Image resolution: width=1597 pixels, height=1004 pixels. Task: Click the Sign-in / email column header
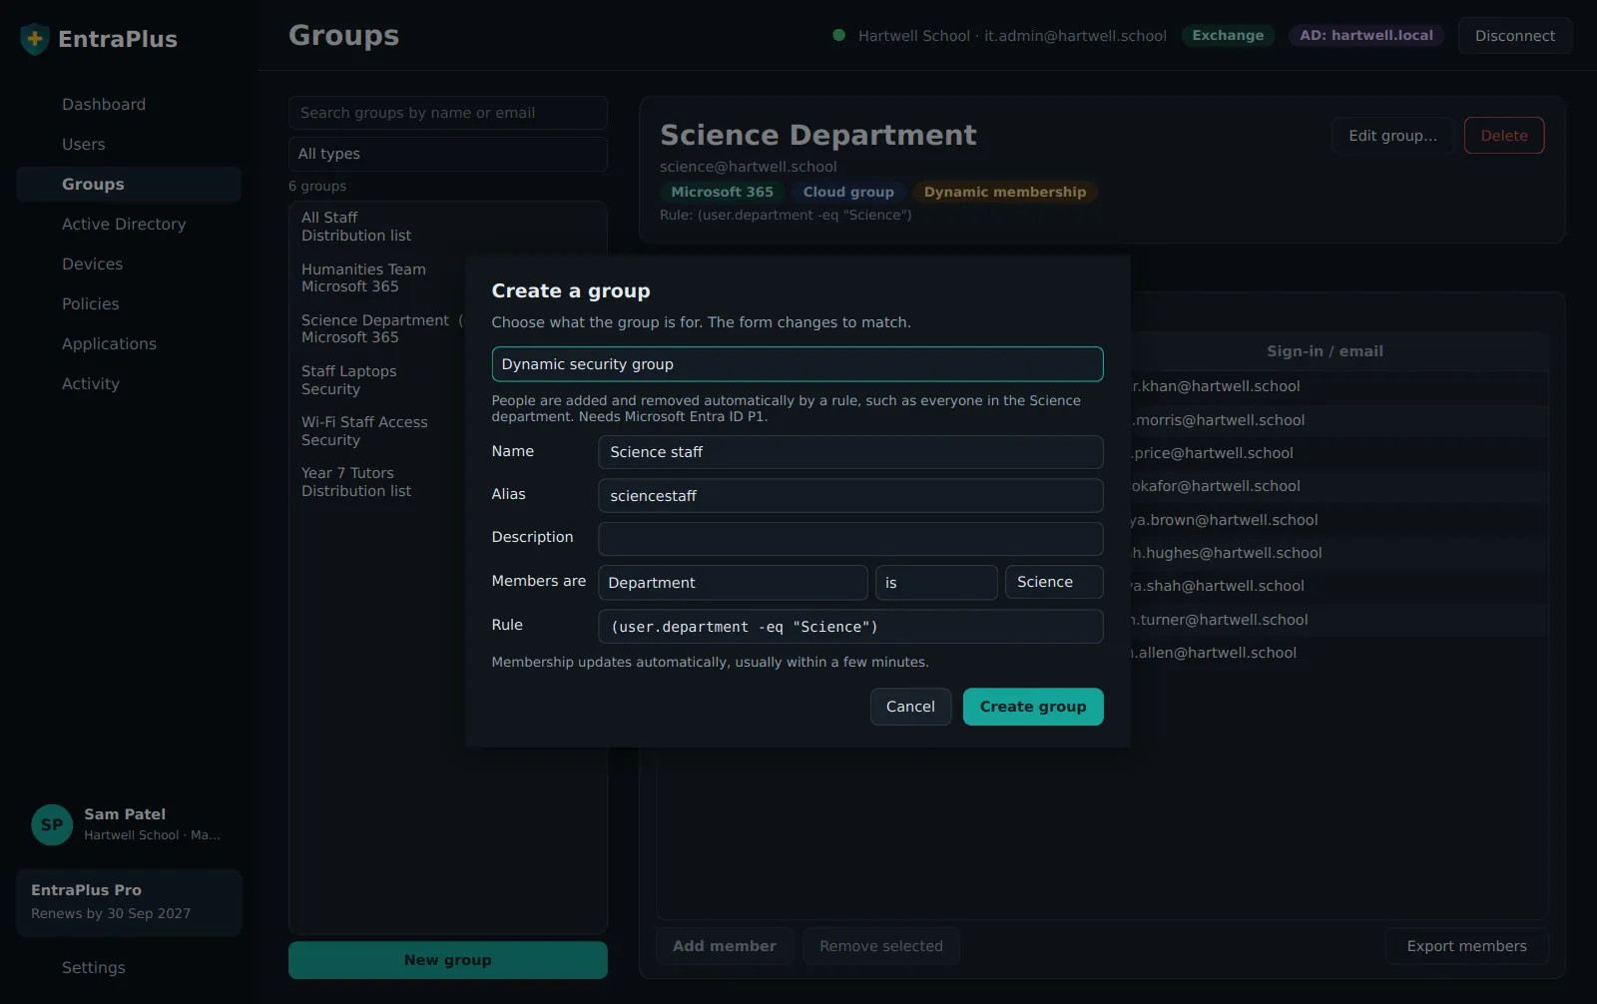pyautogui.click(x=1325, y=351)
